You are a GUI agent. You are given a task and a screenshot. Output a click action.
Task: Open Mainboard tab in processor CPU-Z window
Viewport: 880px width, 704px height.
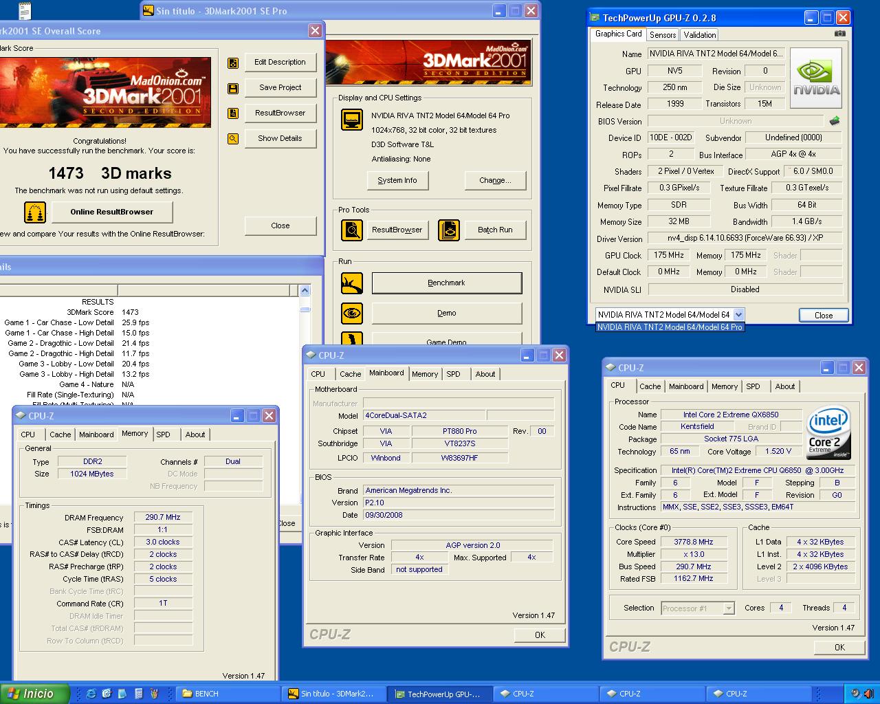coord(686,386)
